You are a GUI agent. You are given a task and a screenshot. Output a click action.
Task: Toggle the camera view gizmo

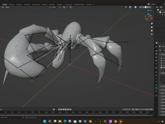pos(152,31)
